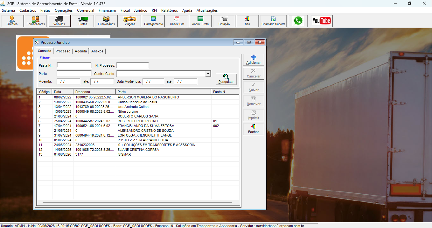Click the Fechar button
Viewport: 432px width, 228px height.
(x=254, y=129)
